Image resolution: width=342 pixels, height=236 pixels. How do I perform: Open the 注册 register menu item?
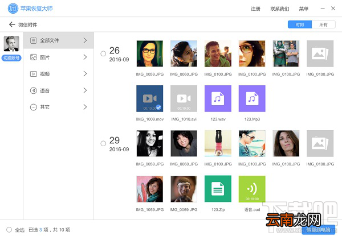click(x=255, y=9)
